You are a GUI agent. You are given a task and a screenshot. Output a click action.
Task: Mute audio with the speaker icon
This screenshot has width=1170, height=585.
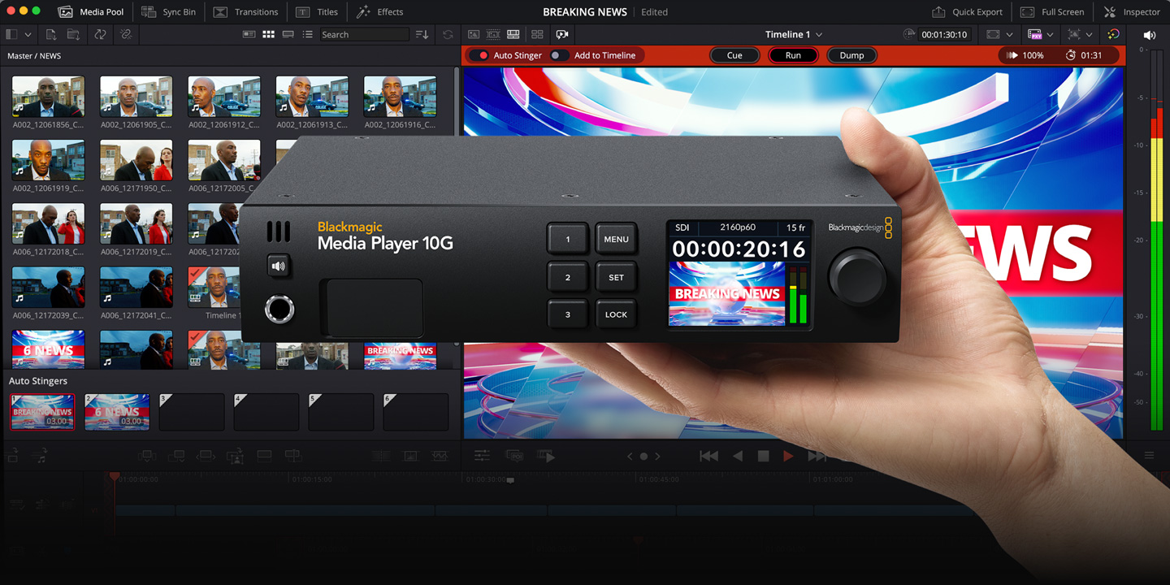coord(1149,35)
